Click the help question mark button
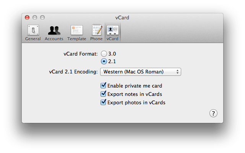Screen dimensions: 245x153 [213, 113]
